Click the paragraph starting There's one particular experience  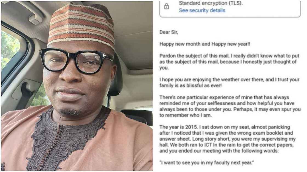[x=230, y=106]
